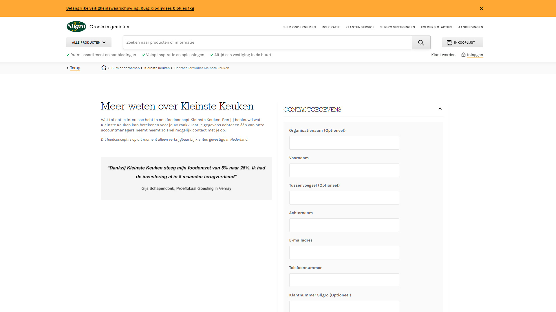Screen dimensions: 556x312
Task: Click into the E-mailadres field
Action: pos(344,253)
